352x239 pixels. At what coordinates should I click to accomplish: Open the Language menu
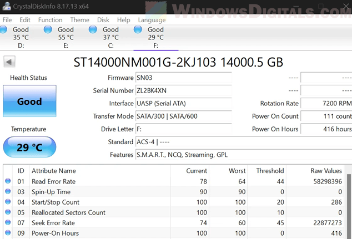[152, 20]
